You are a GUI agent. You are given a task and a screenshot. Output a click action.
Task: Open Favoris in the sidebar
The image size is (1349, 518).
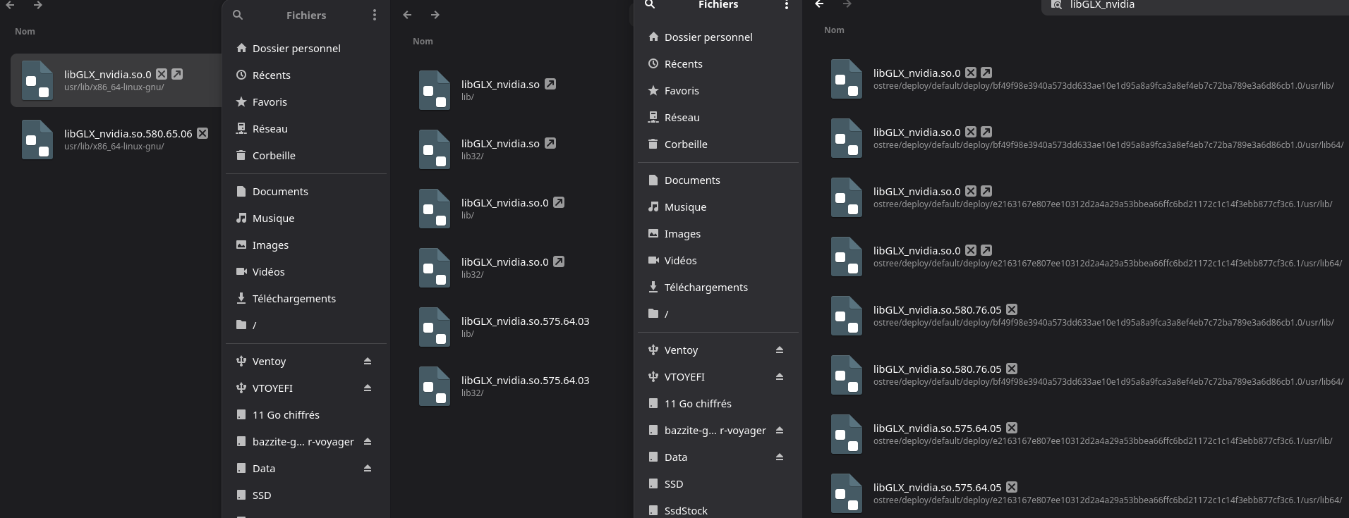pos(270,102)
